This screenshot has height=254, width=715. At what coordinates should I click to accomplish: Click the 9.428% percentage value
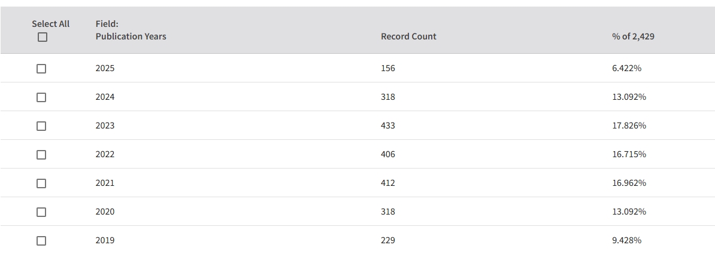click(x=626, y=240)
